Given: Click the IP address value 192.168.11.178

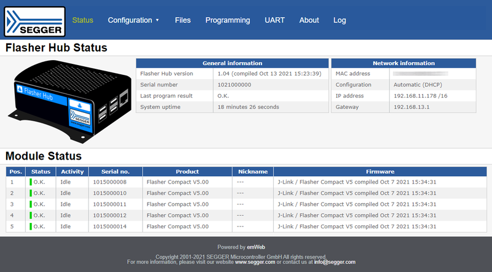Looking at the screenshot, I should coord(415,96).
